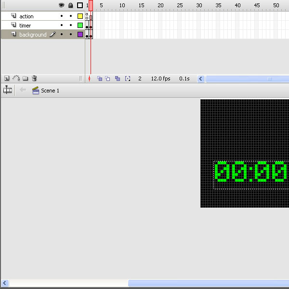The width and height of the screenshot is (289, 289).
Task: Click the timeline horizontal scrollbar thumb
Action: 247,79
